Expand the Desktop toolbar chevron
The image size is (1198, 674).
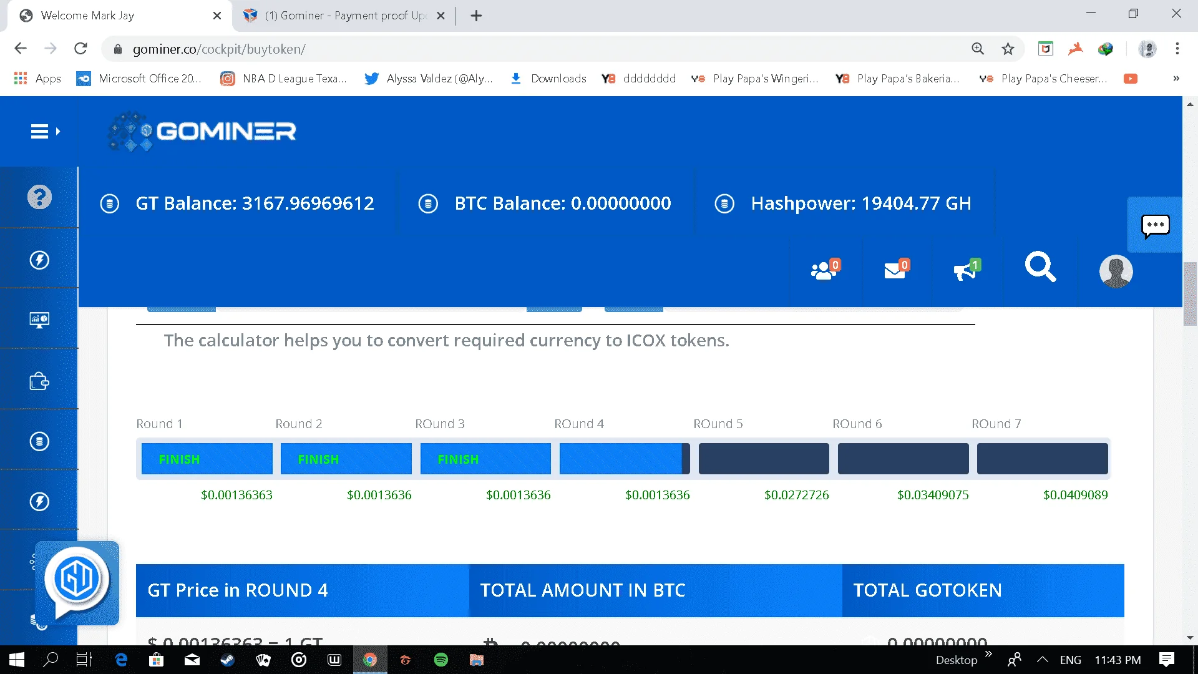988,654
